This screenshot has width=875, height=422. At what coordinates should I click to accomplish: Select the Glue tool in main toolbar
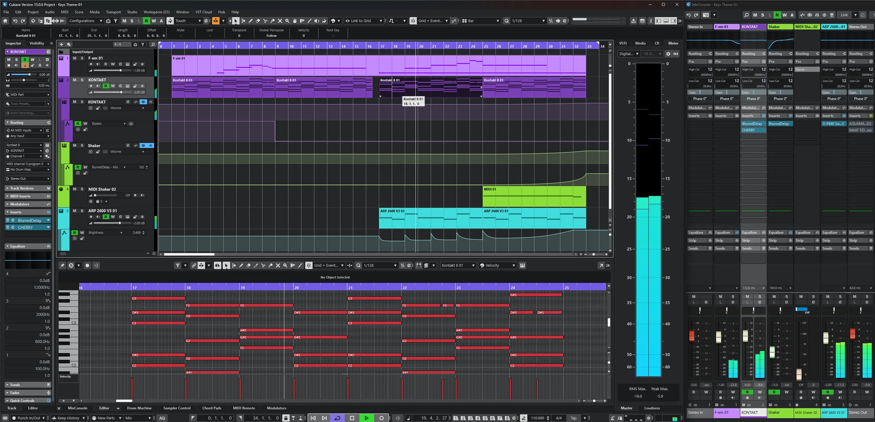273,21
